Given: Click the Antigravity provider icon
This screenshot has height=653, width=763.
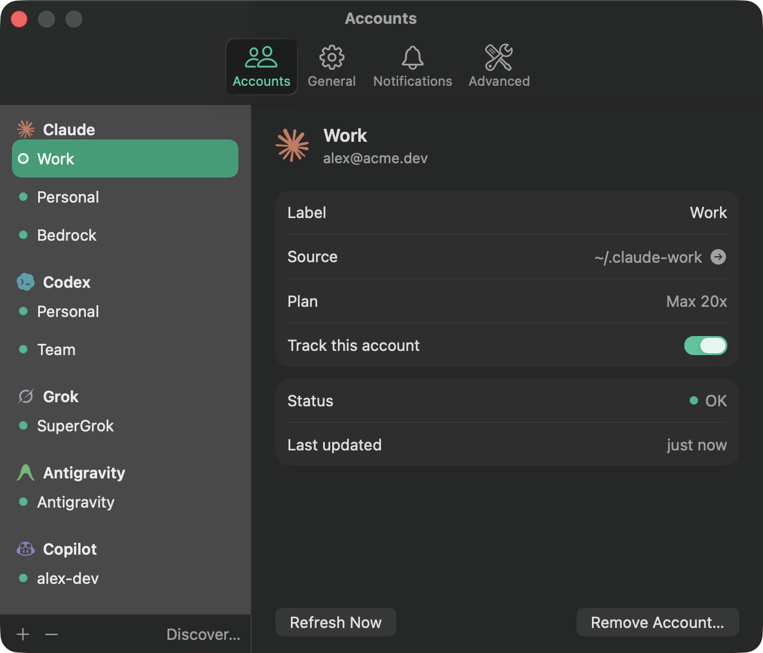Looking at the screenshot, I should (x=26, y=472).
